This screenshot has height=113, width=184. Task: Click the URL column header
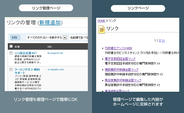coord(50,47)
